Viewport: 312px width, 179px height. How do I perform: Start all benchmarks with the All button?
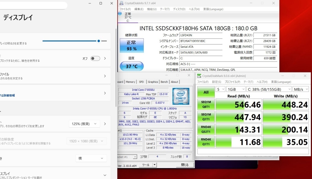click(x=206, y=92)
